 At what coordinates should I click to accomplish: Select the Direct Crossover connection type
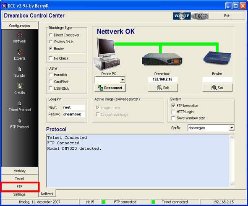point(51,35)
